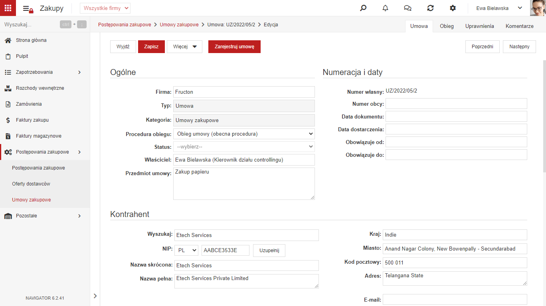This screenshot has height=306, width=546.
Task: Click the Numer obcy input field
Action: click(x=456, y=104)
